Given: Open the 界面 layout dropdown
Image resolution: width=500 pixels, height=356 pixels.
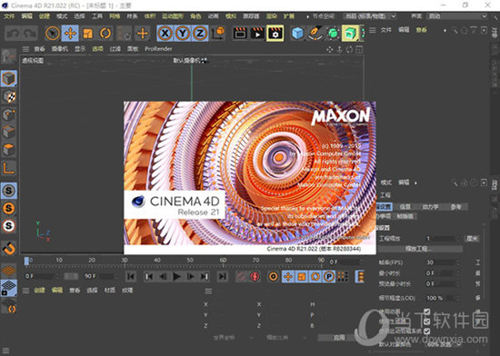Looking at the screenshot, I should tap(457, 16).
